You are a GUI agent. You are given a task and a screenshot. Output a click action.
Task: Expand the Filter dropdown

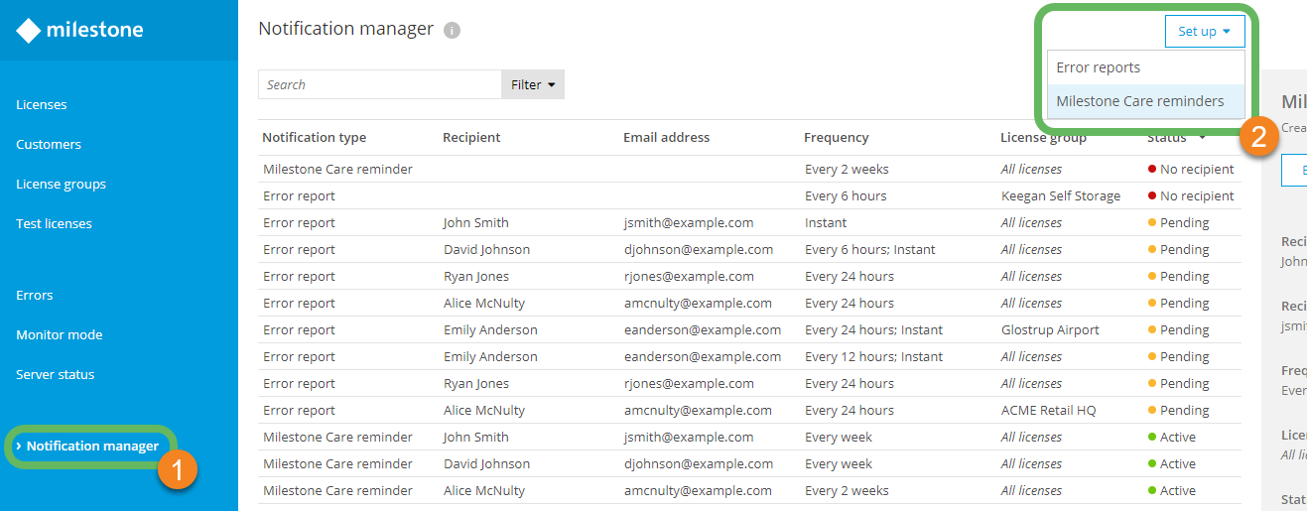tap(532, 85)
